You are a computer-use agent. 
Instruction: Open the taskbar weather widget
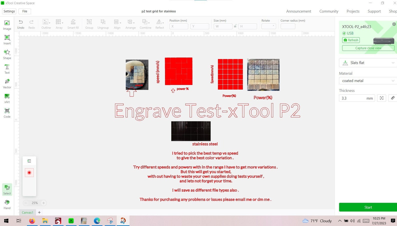click(317, 221)
